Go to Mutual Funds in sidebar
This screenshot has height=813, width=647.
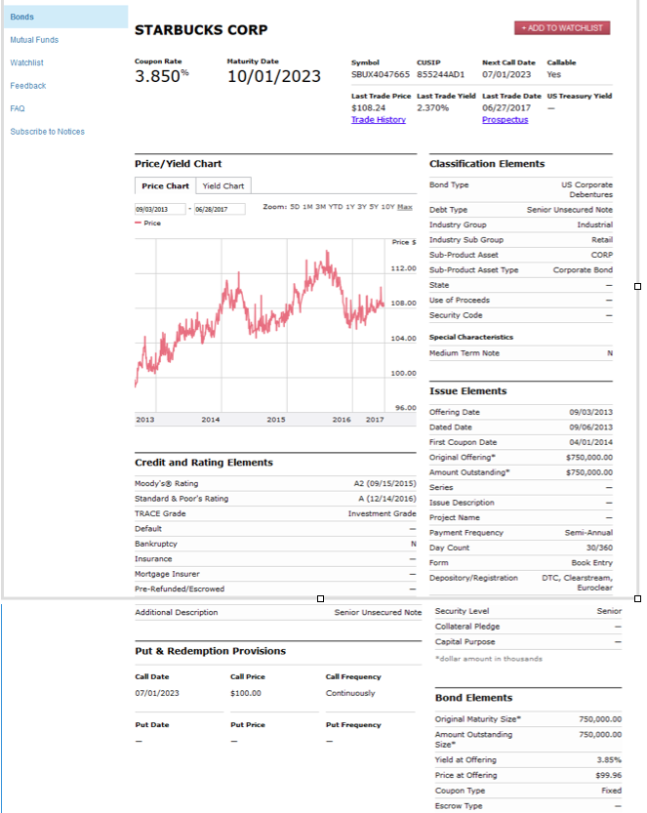pyautogui.click(x=34, y=40)
